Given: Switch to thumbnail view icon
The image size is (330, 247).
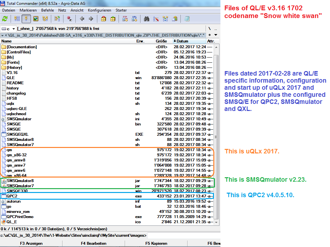Looking at the screenshot, I should 36,19.
